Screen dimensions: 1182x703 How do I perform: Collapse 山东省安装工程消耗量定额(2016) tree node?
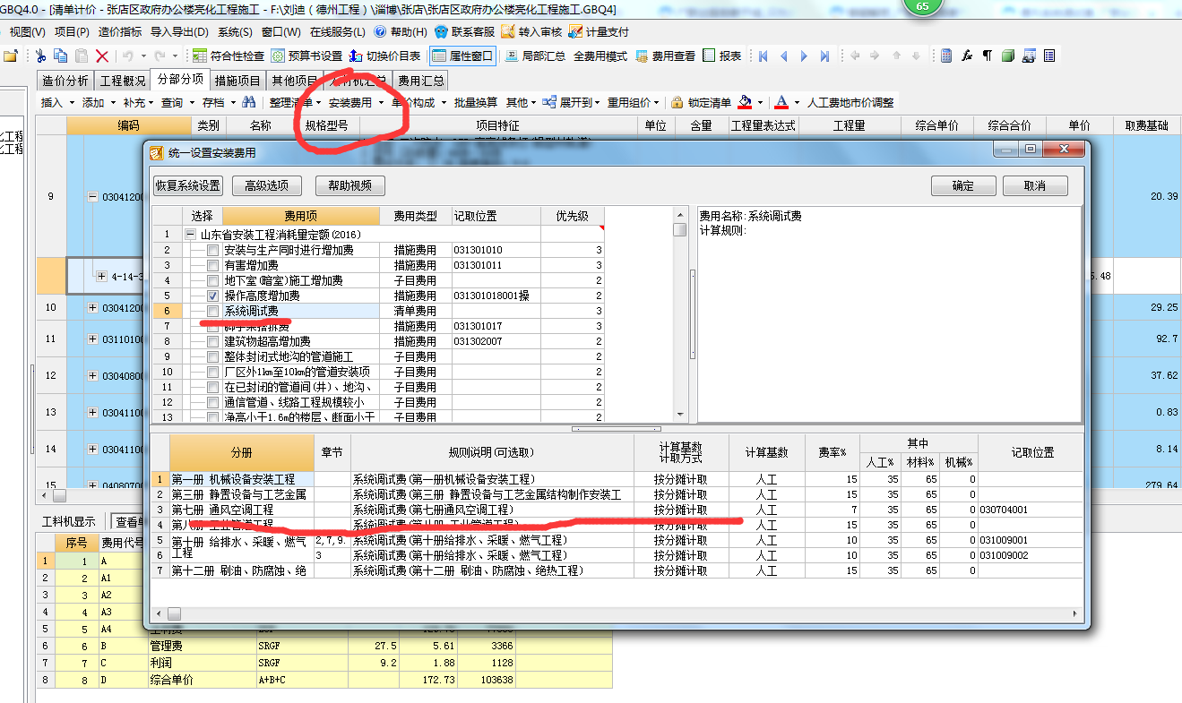190,235
